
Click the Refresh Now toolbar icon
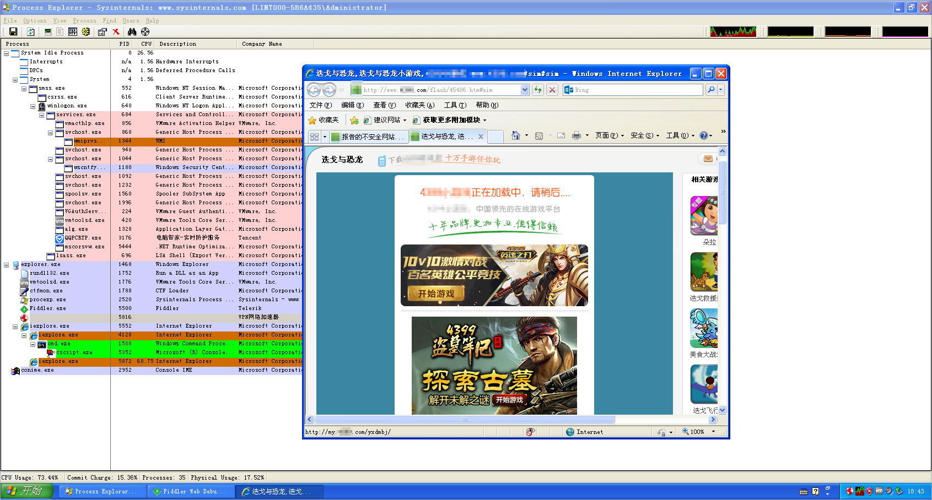pos(31,32)
